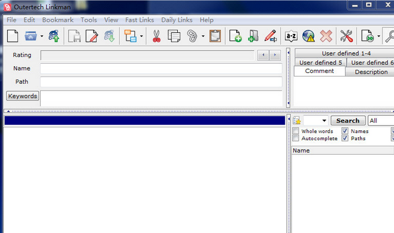Switch to the User defined 1-4 tab
Viewport: 394px width, 233px height.
coord(345,53)
